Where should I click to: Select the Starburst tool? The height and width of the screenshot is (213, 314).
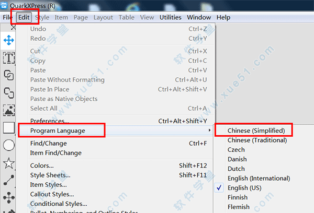point(9,163)
